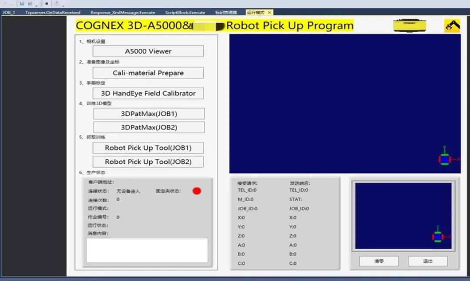Open 3DPatMax(JOB1)
This screenshot has height=281, width=470.
click(x=149, y=113)
